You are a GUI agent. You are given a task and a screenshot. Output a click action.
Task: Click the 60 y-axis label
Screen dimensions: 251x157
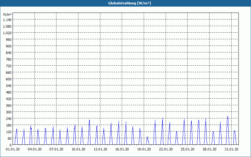[x=10, y=138]
